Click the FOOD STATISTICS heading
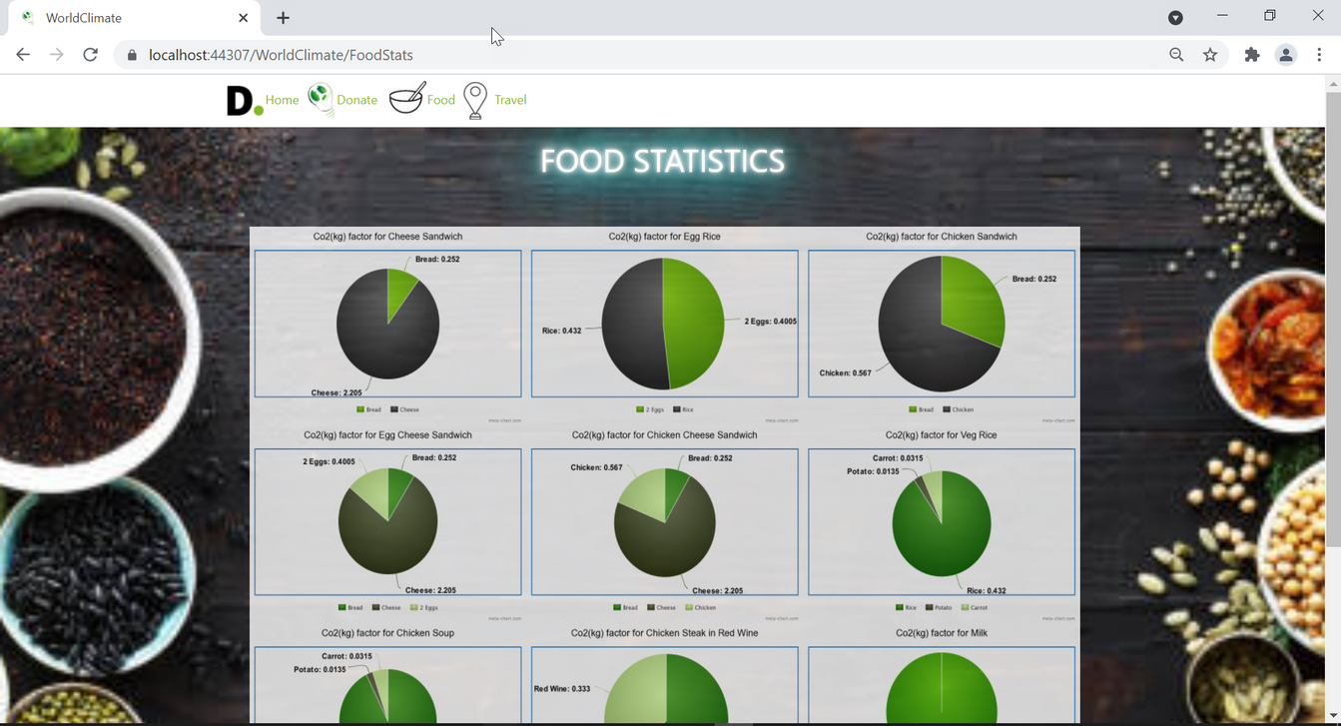 coord(662,161)
